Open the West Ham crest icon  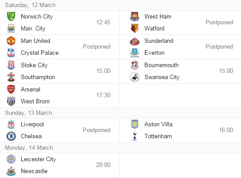coord(135,16)
